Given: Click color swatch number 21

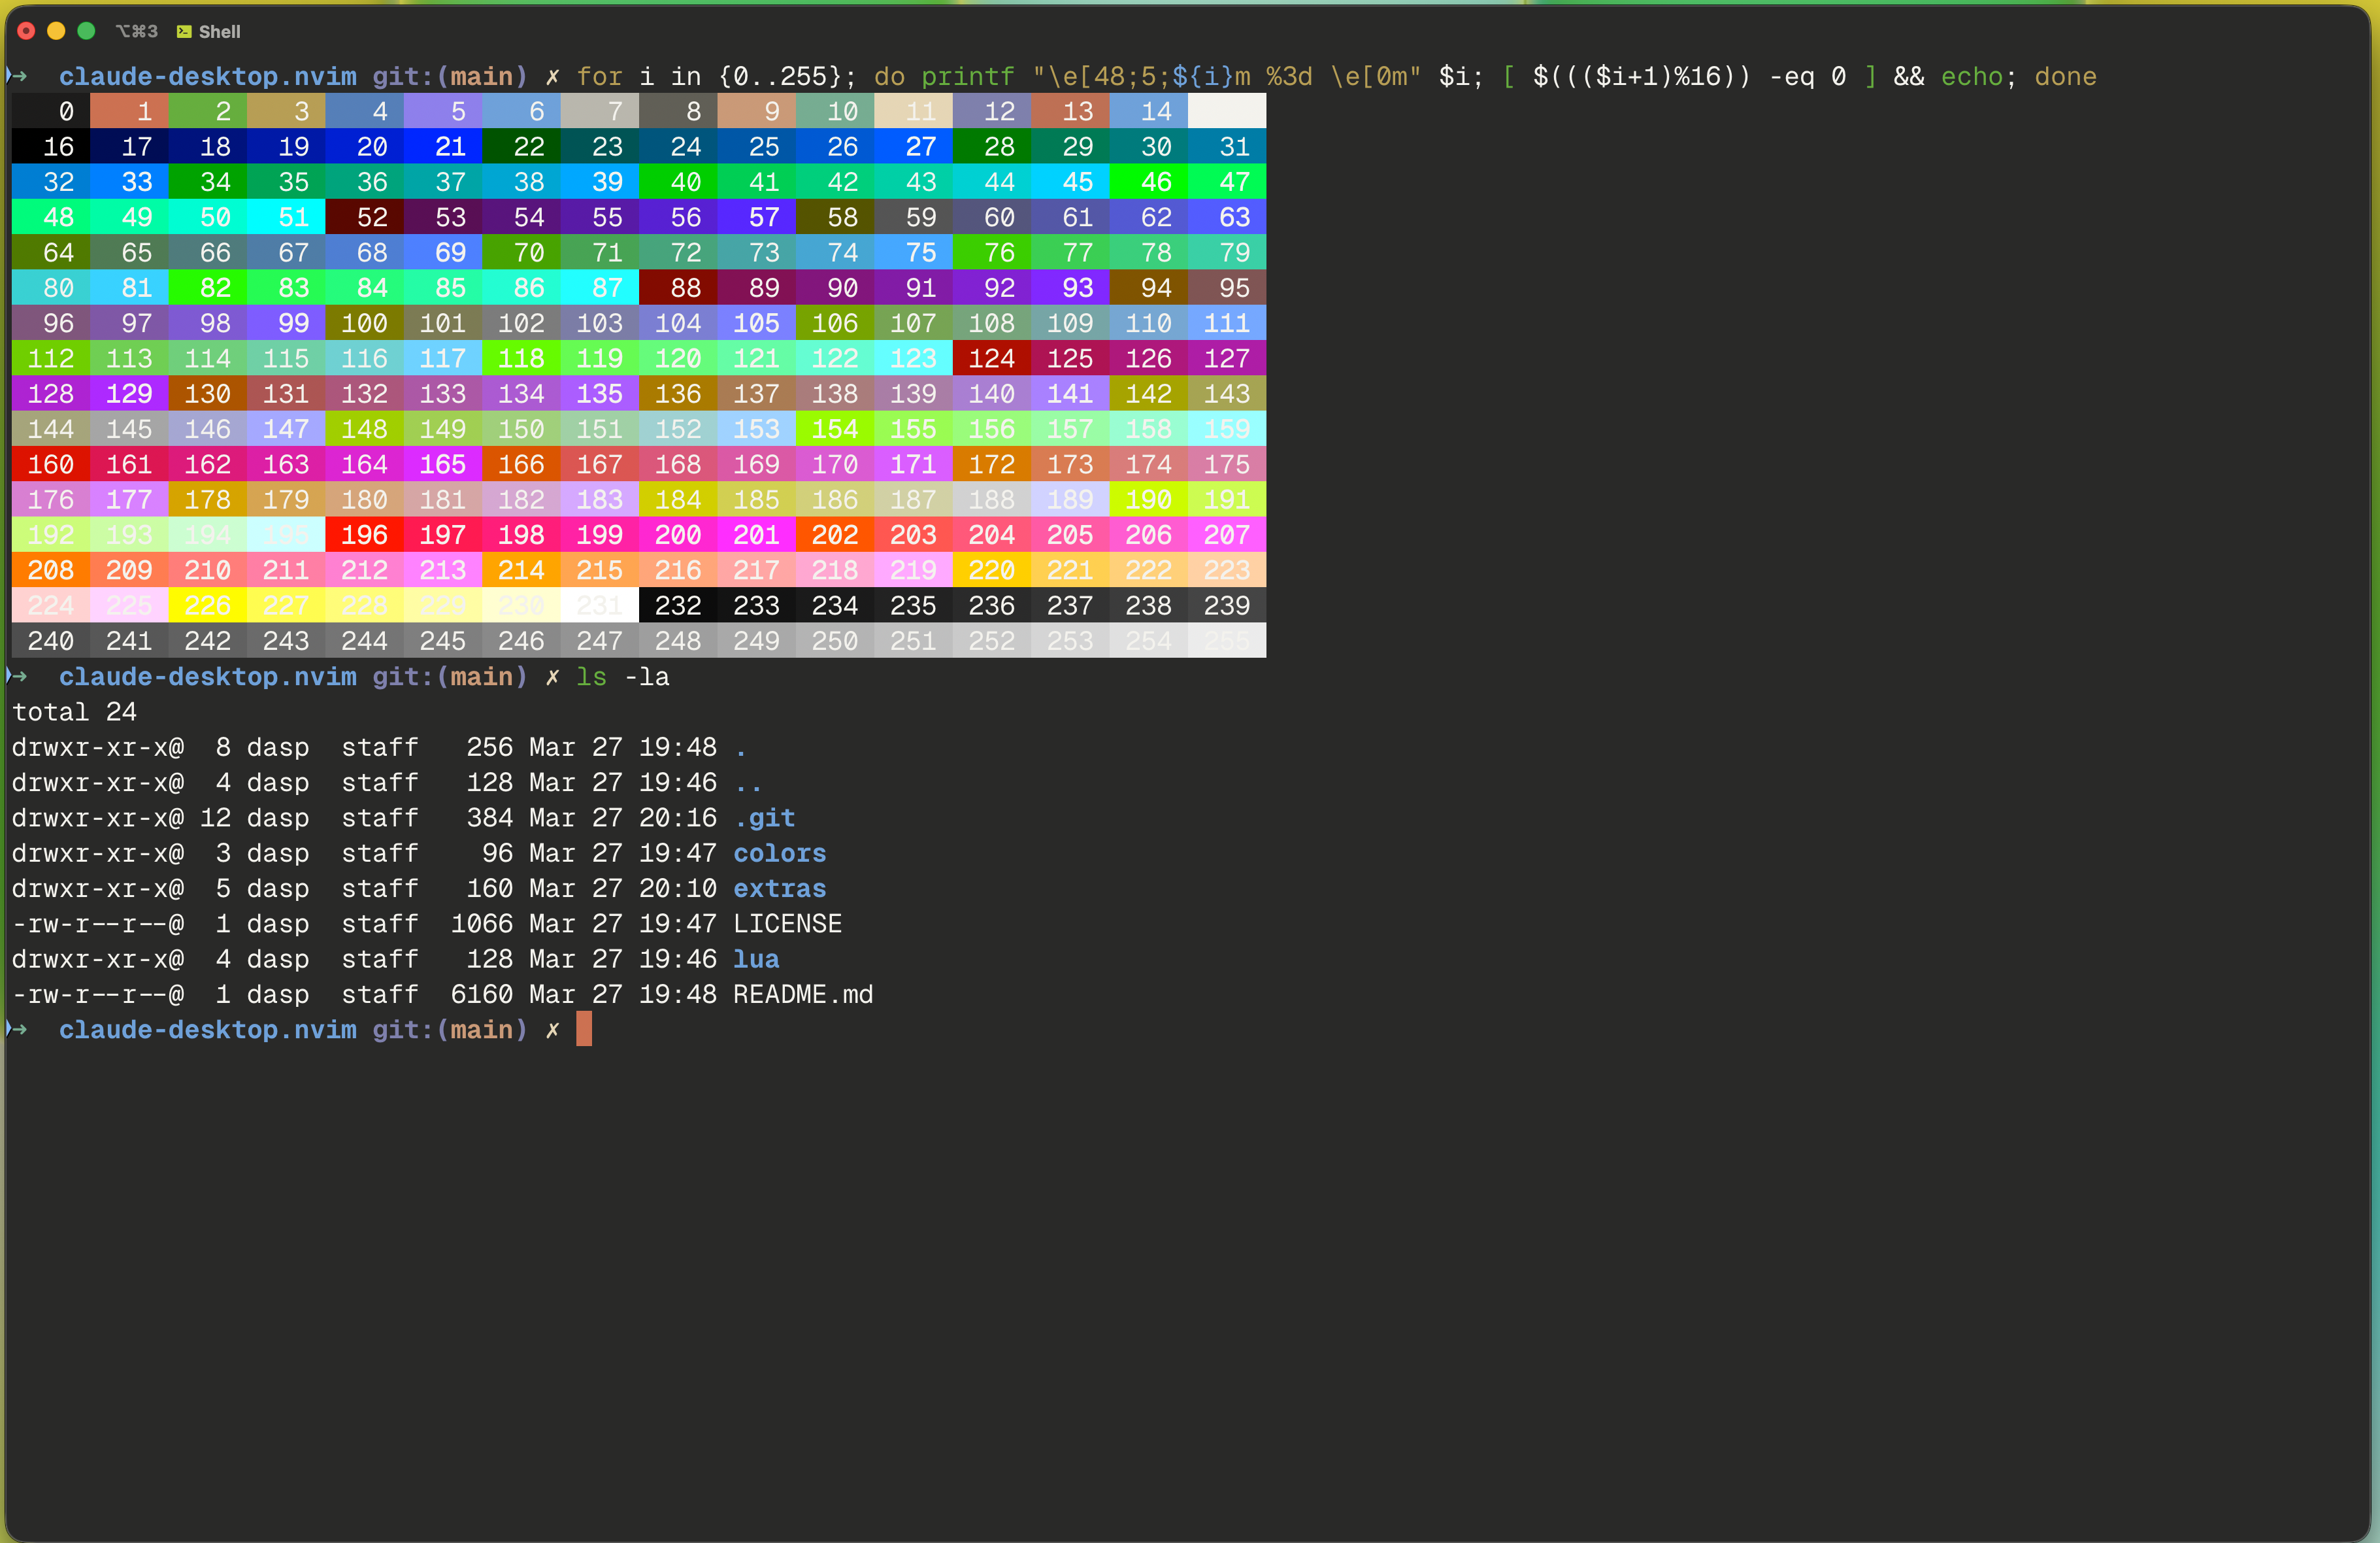Looking at the screenshot, I should coord(443,147).
